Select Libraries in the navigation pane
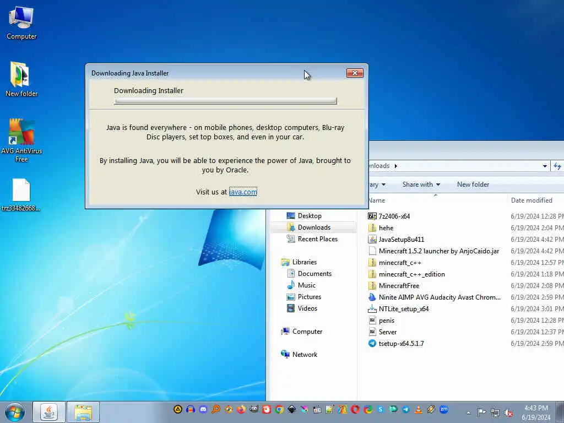Viewport: 564px width, 423px height. pyautogui.click(x=299, y=262)
